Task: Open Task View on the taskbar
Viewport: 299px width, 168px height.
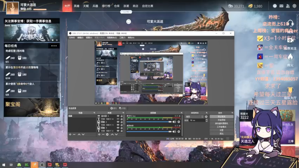Action: [11, 165]
